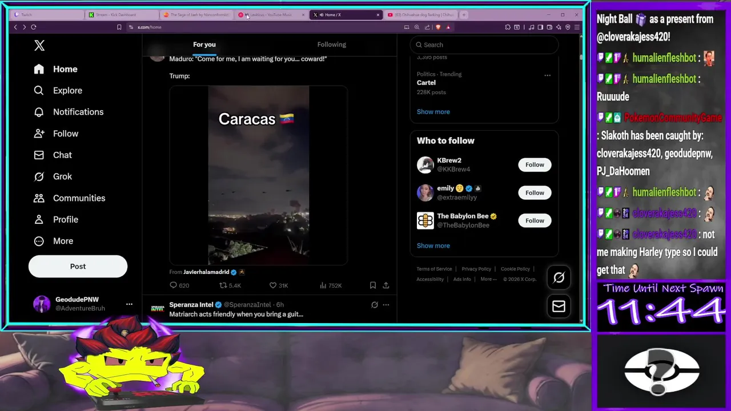
Task: Open the Terms of Service link
Action: click(x=434, y=269)
